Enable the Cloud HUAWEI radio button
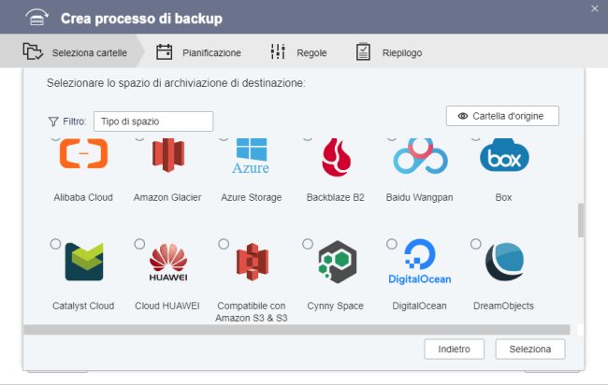The height and width of the screenshot is (385, 608). pyautogui.click(x=139, y=244)
